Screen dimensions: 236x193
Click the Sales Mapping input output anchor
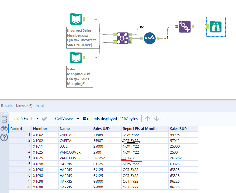pos(84,58)
